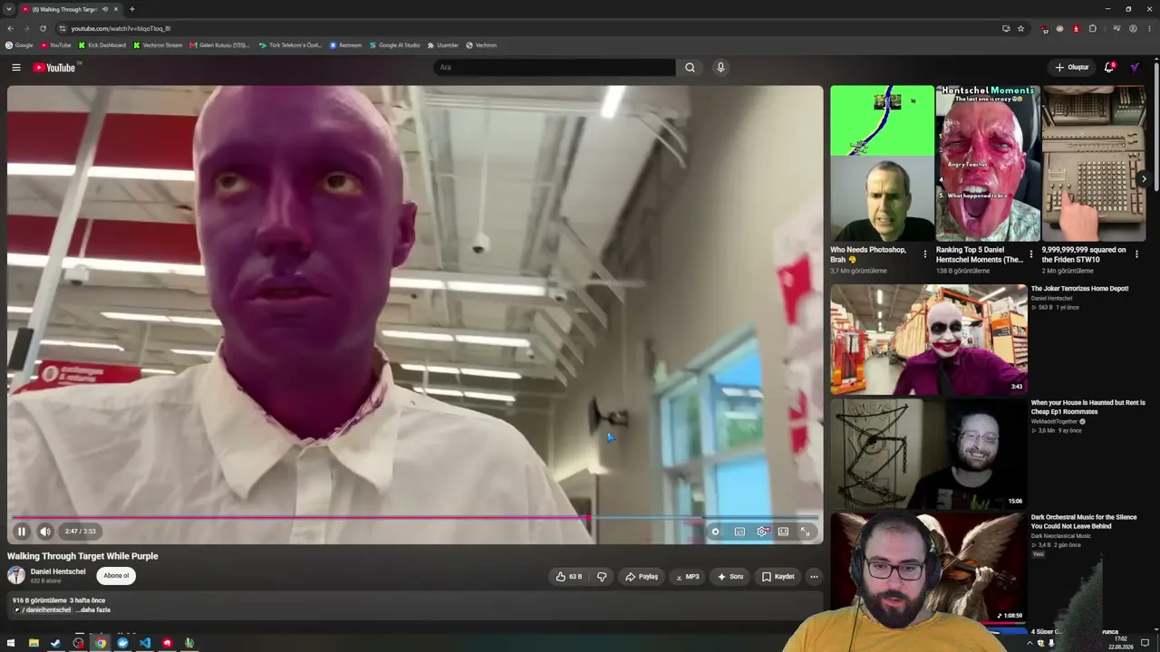Open the Extensions puzzle icon

tap(1093, 28)
